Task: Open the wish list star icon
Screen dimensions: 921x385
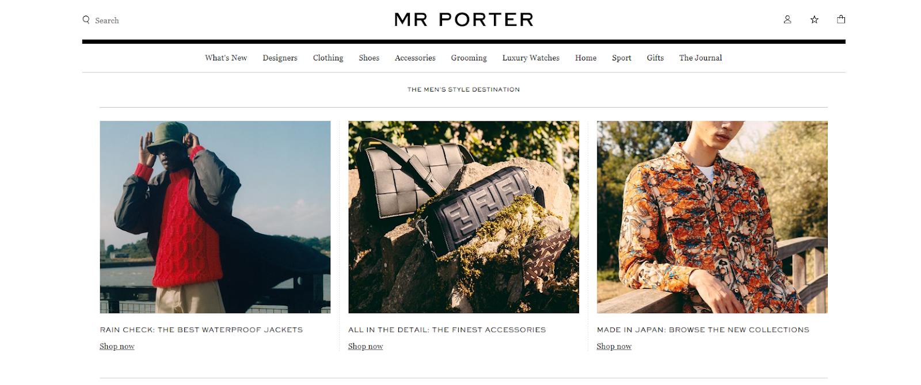Action: [814, 20]
